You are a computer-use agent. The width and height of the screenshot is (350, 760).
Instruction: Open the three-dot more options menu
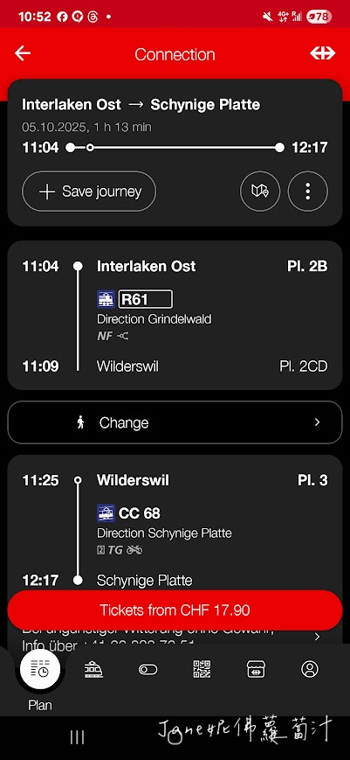pyautogui.click(x=308, y=192)
